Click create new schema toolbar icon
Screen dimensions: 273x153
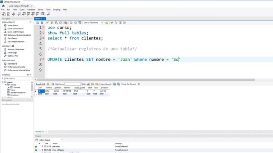click(x=19, y=14)
